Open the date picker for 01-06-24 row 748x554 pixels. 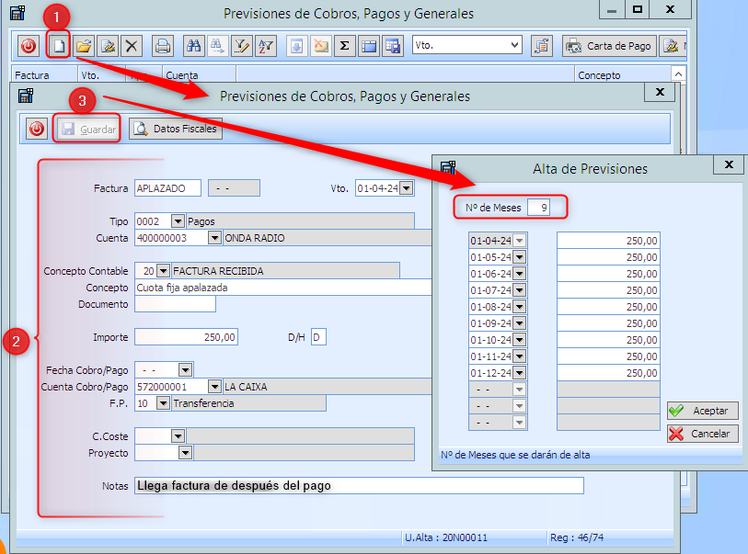pyautogui.click(x=519, y=274)
